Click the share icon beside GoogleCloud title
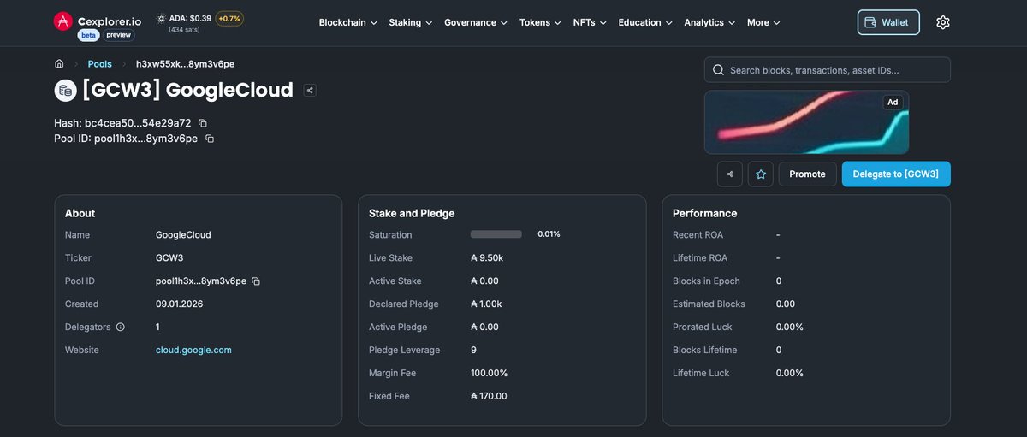 (x=310, y=90)
